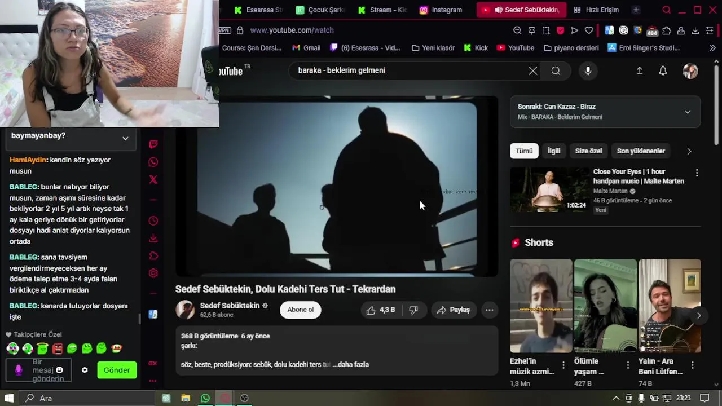
Task: Take a snapshot with the capture icon
Action: tap(546, 30)
